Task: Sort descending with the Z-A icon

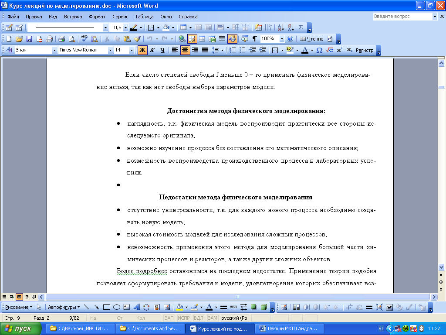Action: pyautogui.click(x=291, y=27)
